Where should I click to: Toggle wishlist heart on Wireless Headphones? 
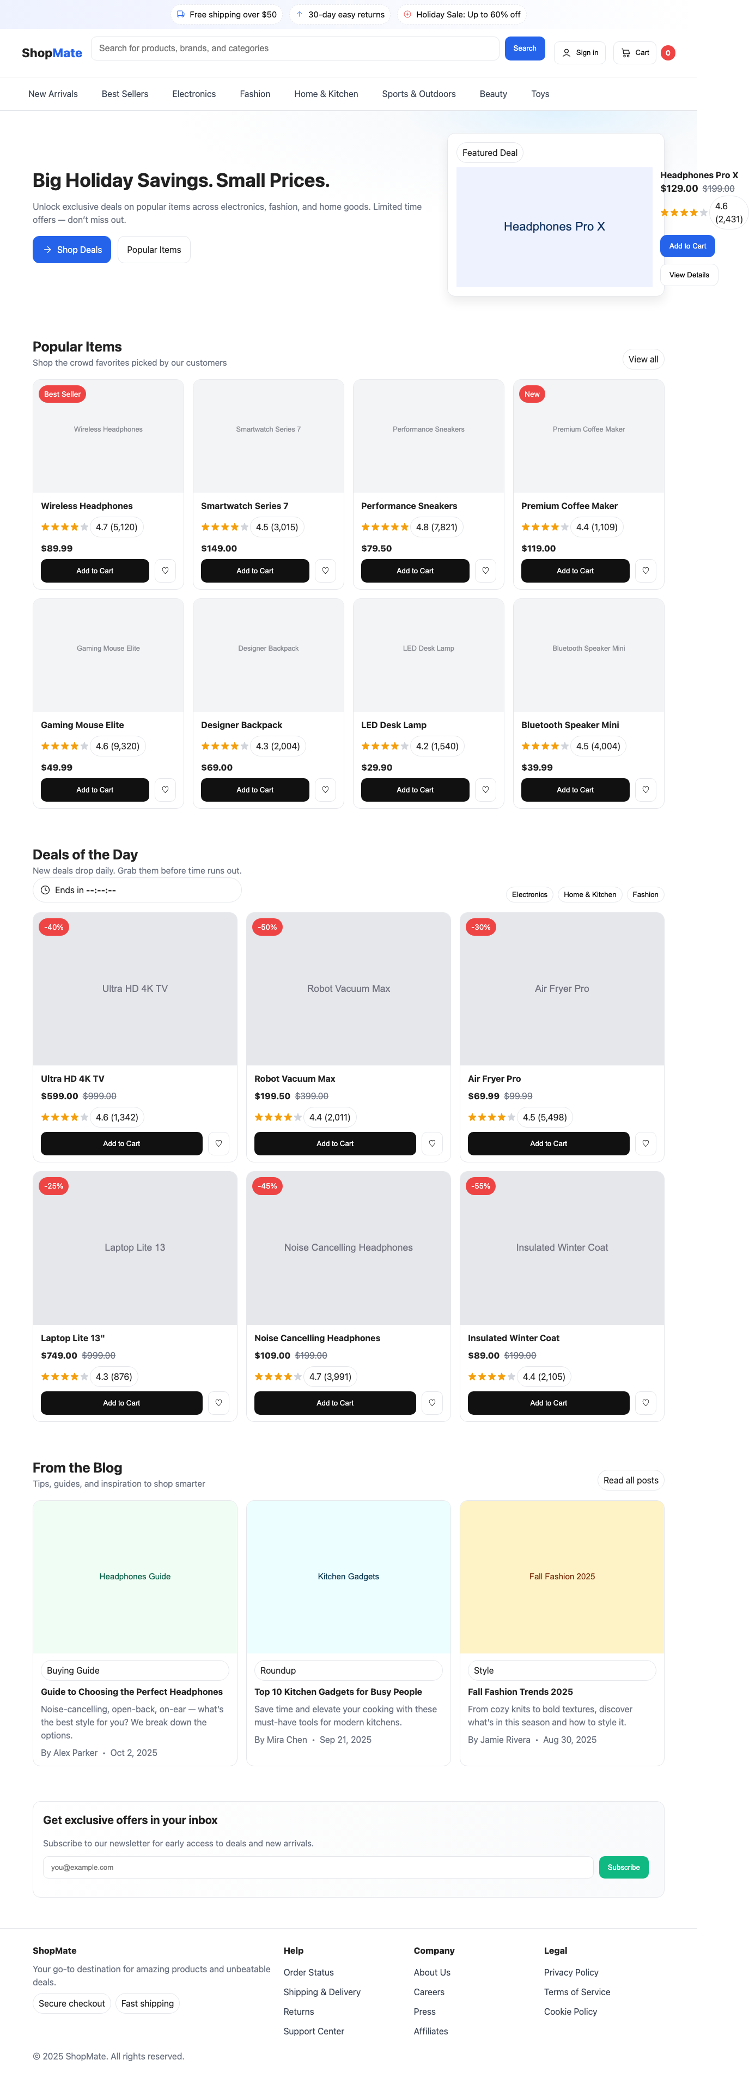pyautogui.click(x=165, y=571)
